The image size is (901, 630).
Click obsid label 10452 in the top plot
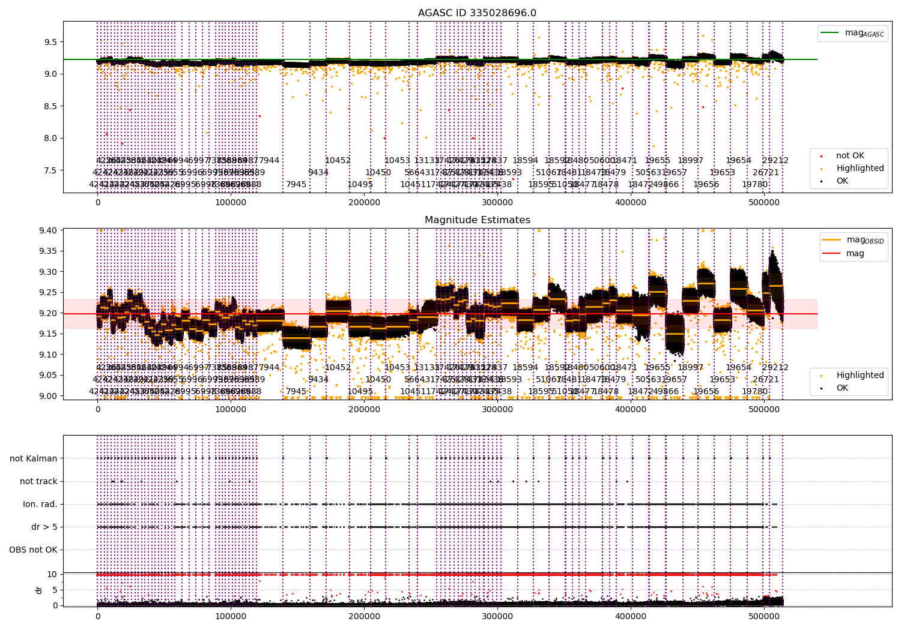(x=338, y=160)
